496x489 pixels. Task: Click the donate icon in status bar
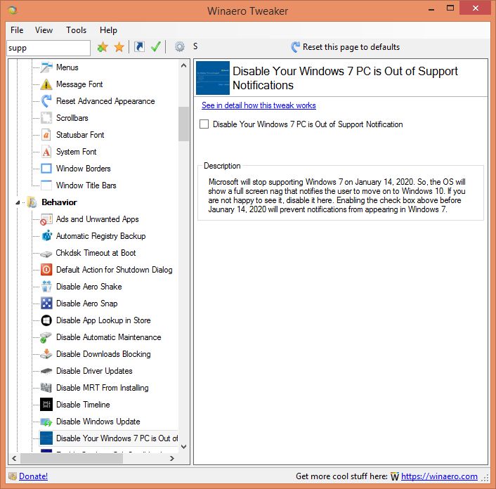13,476
